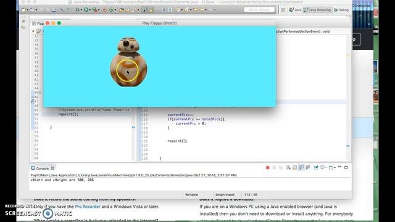Toggle show console when standard error changes
Screen dimensions: 395x222
point(308,168)
